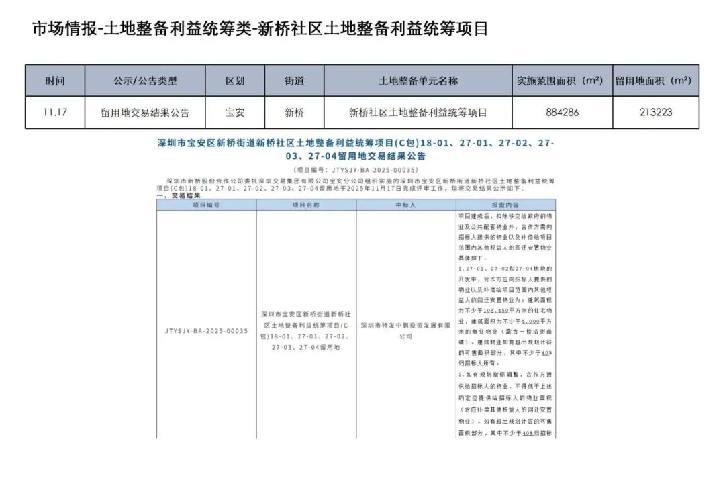
Task: Select JTYSJY-BA-2025-00035 in the inner table cell
Action: (206, 331)
